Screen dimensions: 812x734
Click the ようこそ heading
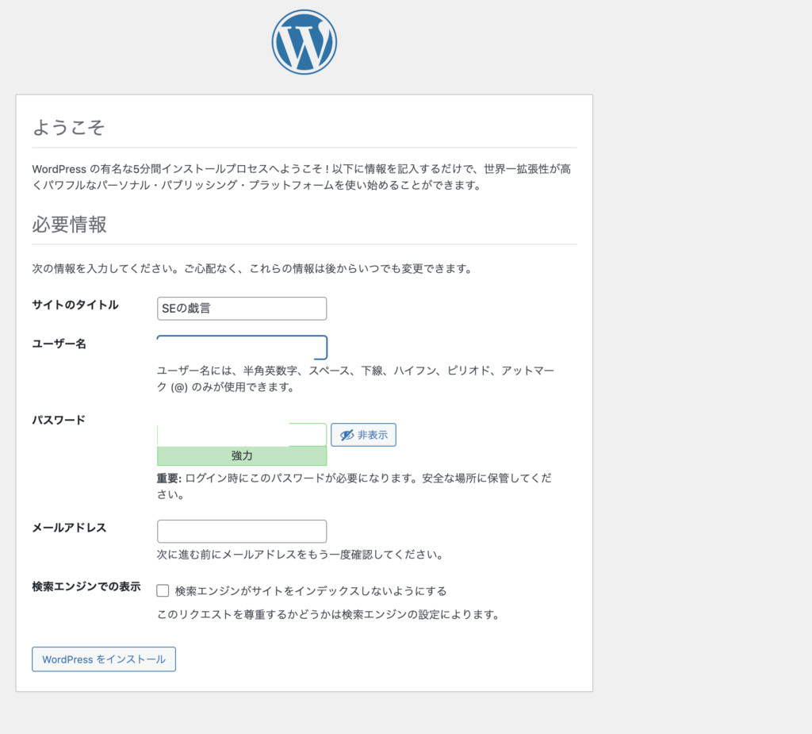click(68, 128)
